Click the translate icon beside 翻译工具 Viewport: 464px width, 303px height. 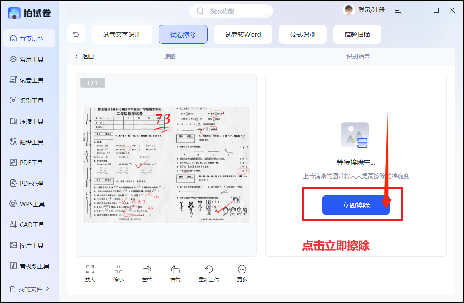coord(13,141)
